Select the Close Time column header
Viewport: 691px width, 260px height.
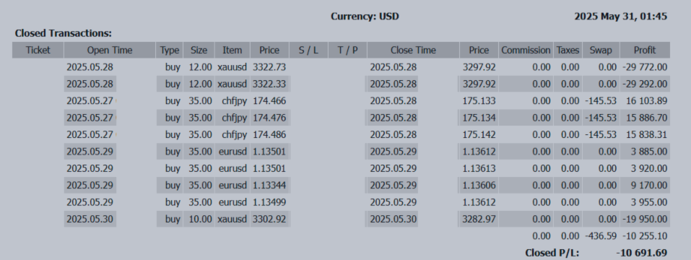(413, 51)
